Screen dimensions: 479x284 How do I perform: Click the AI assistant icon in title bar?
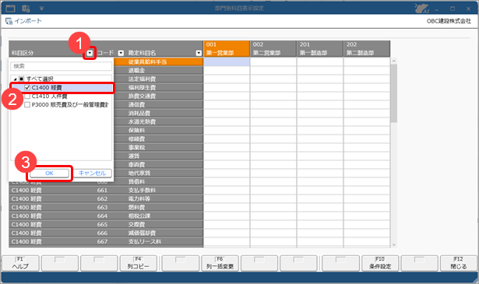[422, 9]
